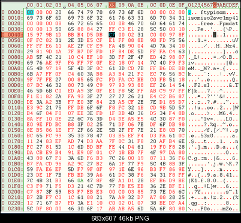Click the '683x607 46kb PNG' image caption
Screen dimensions: 241x223
click(120, 218)
